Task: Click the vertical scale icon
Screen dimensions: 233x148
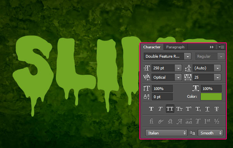Action: point(146,88)
